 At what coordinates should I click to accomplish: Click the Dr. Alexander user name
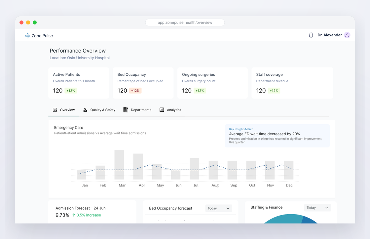pyautogui.click(x=330, y=35)
